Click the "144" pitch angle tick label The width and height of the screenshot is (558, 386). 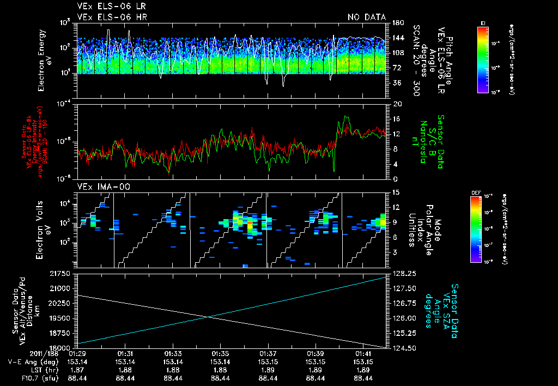[398, 38]
